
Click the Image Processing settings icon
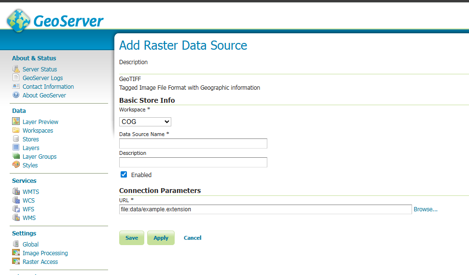click(16, 253)
